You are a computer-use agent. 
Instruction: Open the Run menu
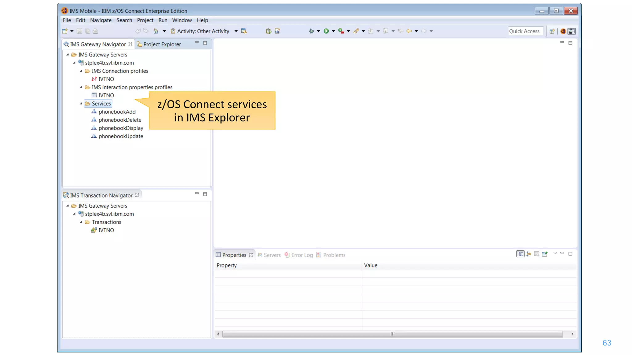click(163, 20)
